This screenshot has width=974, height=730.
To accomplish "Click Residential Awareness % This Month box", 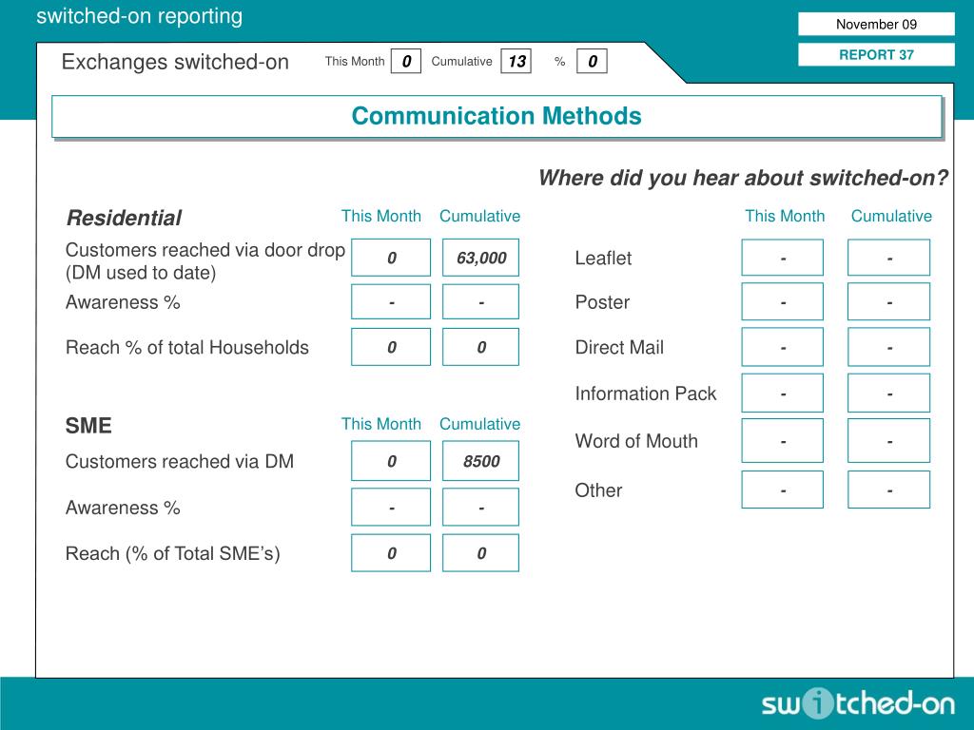I will point(391,301).
